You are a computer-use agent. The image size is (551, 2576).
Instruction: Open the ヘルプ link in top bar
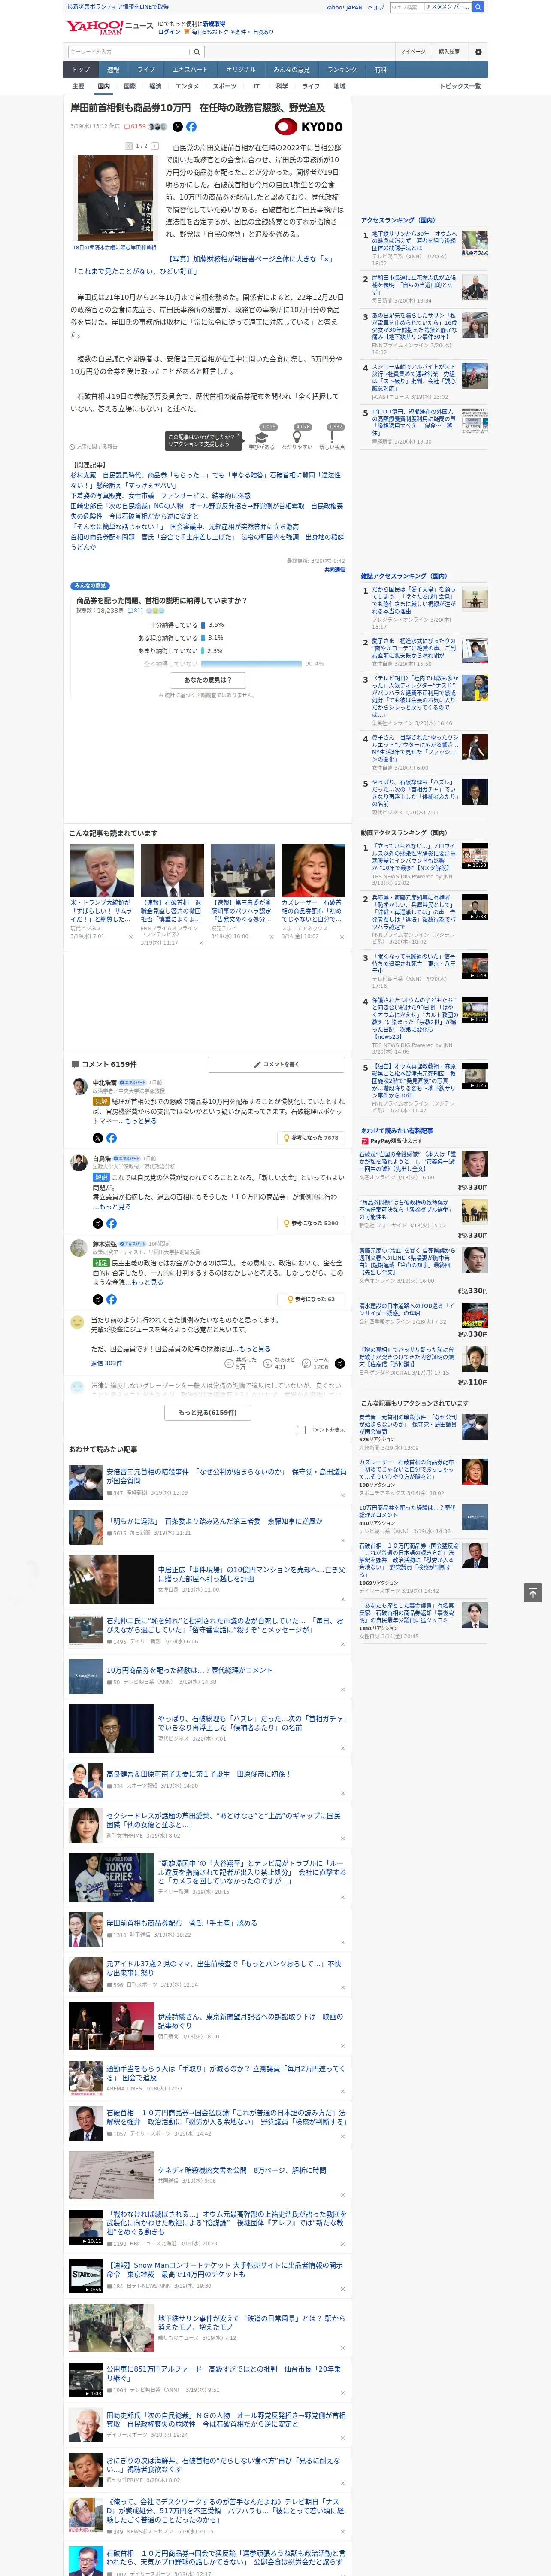pyautogui.click(x=376, y=7)
